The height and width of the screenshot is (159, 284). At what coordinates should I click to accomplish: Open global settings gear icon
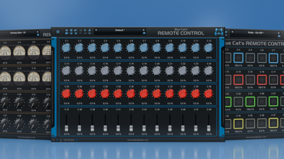pyautogui.click(x=71, y=30)
